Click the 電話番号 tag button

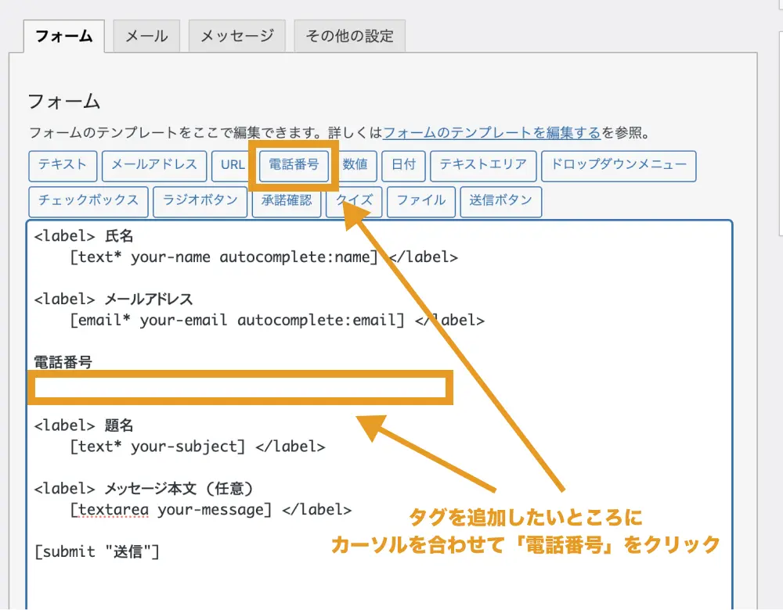[294, 165]
